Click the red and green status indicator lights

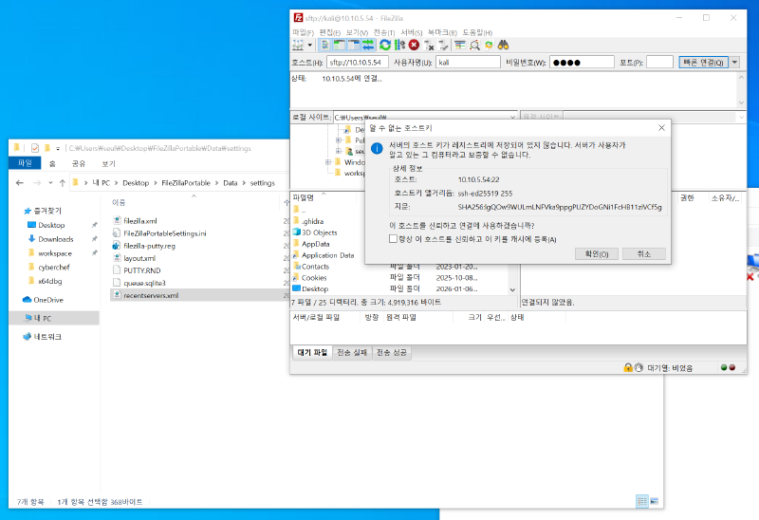(728, 367)
